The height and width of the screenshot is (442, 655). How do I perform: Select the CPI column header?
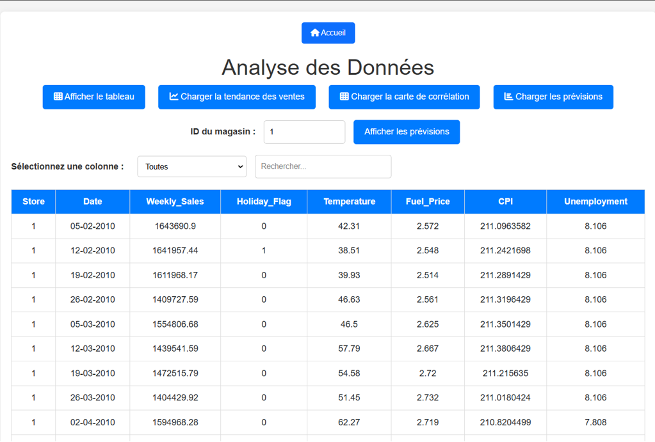pyautogui.click(x=505, y=201)
